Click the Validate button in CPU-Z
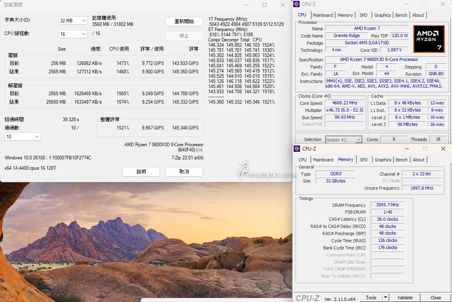Image resolution: width=452 pixels, height=302 pixels. click(405, 297)
